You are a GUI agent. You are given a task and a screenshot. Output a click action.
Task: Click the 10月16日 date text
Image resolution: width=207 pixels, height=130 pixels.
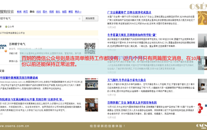(x=111, y=117)
